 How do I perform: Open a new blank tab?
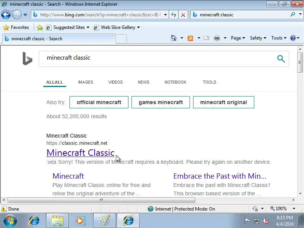[x=121, y=39]
